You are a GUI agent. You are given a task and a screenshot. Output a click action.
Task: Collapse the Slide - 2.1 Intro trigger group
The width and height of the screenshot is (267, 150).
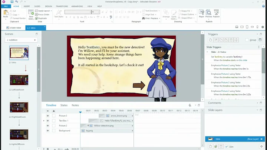click(207, 52)
